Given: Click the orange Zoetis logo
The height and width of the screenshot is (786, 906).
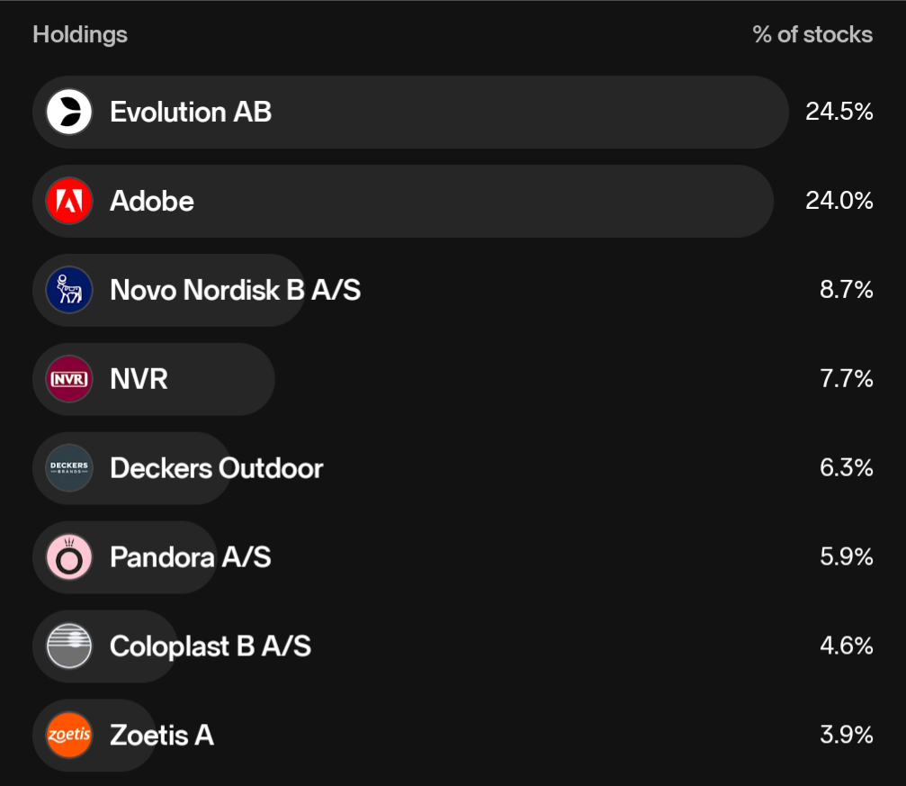Looking at the screenshot, I should 68,735.
